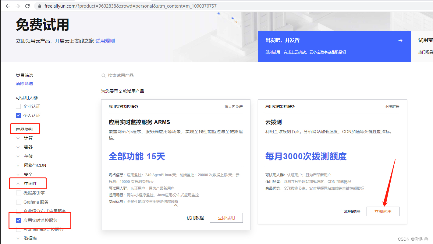Check the 微服务引擎 checkbox
Image resolution: width=433 pixels, height=244 pixels.
click(x=18, y=193)
